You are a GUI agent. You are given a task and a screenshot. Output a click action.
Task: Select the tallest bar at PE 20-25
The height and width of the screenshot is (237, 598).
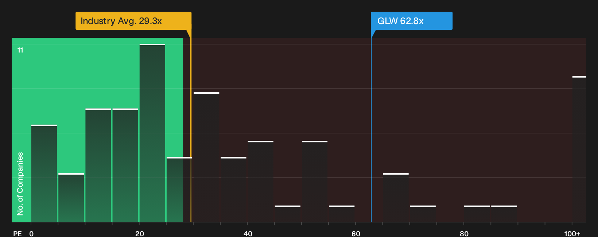point(152,133)
